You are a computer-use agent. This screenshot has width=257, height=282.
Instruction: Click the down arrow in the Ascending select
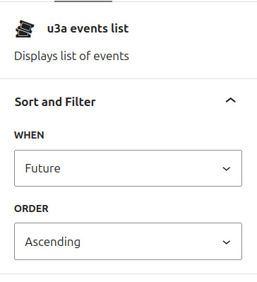point(227,242)
